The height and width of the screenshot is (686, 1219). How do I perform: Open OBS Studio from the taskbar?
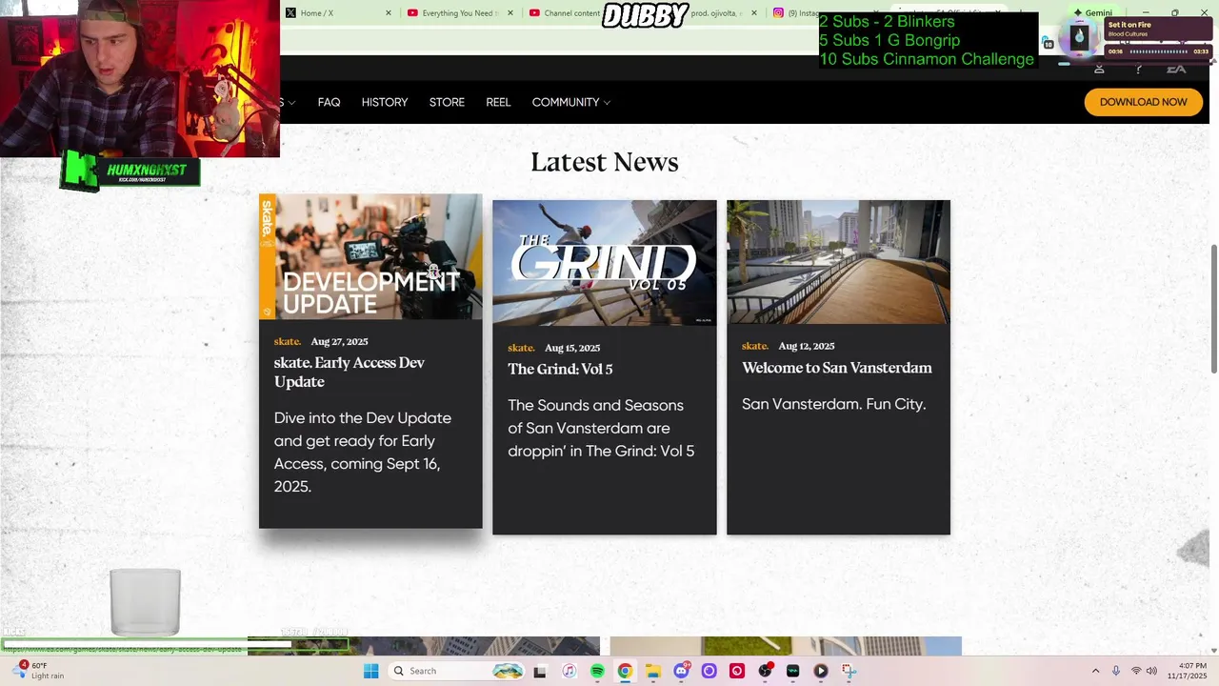[765, 671]
